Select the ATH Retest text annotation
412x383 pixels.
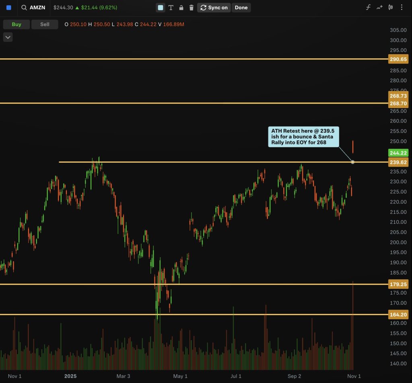click(304, 137)
